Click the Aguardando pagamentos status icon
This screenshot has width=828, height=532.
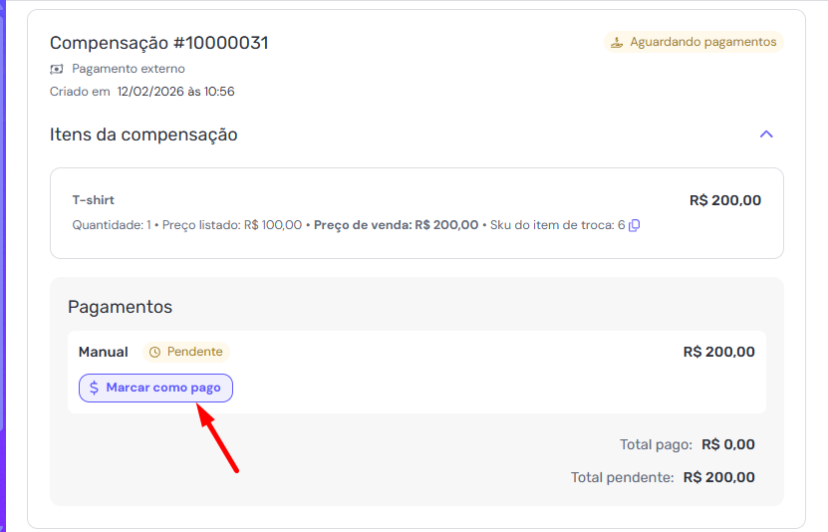[617, 42]
